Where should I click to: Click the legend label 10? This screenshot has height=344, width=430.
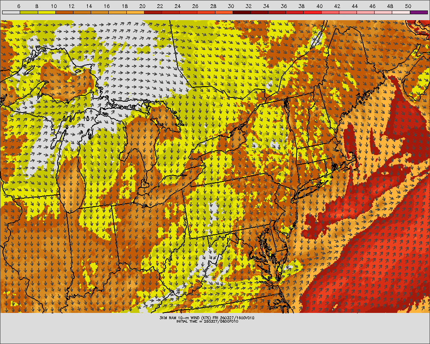[54, 6]
